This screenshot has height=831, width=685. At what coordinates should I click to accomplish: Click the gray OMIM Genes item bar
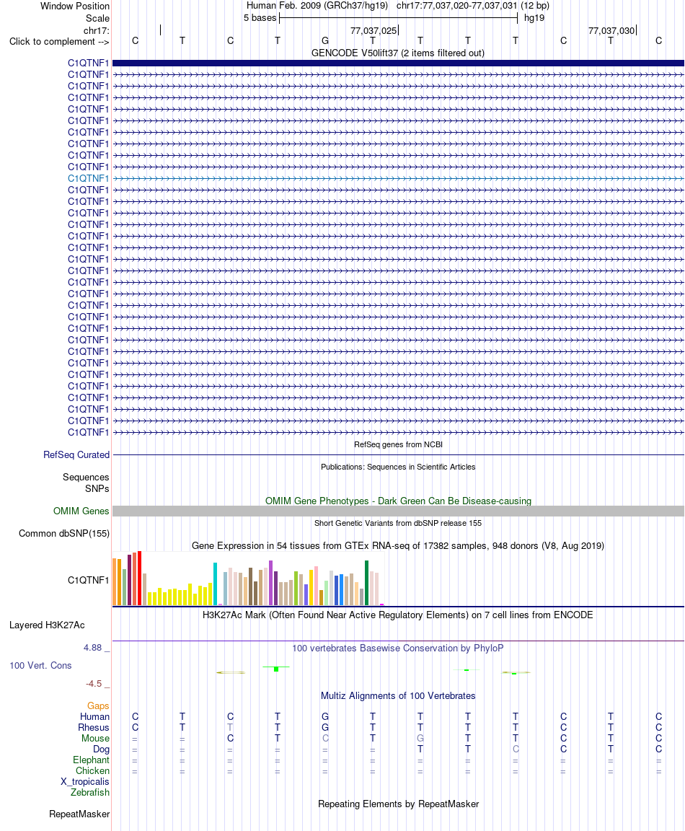398,511
